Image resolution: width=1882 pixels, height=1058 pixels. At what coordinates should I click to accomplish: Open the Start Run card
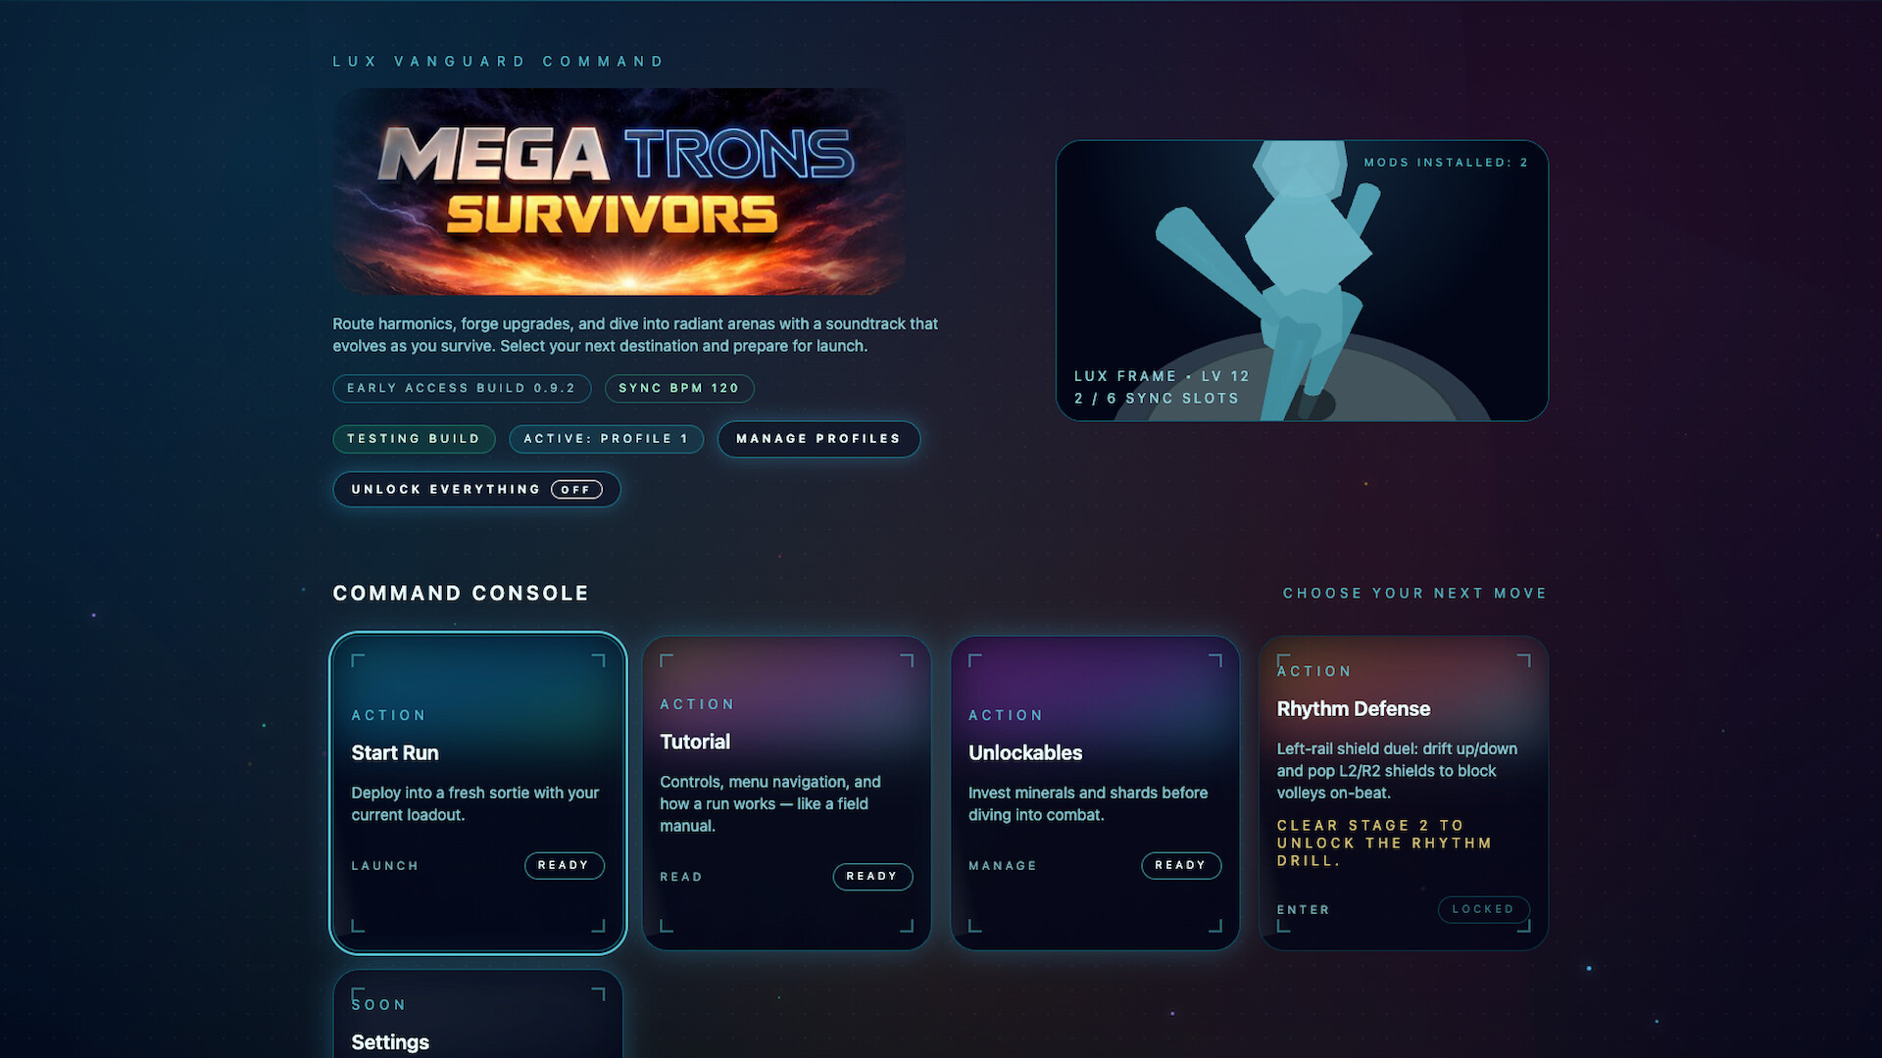coord(478,793)
